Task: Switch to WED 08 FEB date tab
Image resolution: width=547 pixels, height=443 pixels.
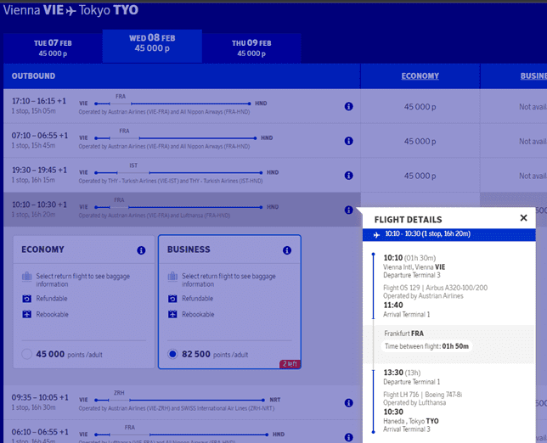Action: tap(152, 46)
